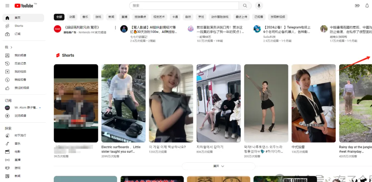Click the Nintendo HK channel avatar
This screenshot has width=372, height=182.
pyautogui.click(x=58, y=29)
